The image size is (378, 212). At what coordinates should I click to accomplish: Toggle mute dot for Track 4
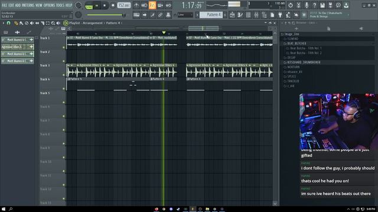tap(64, 89)
